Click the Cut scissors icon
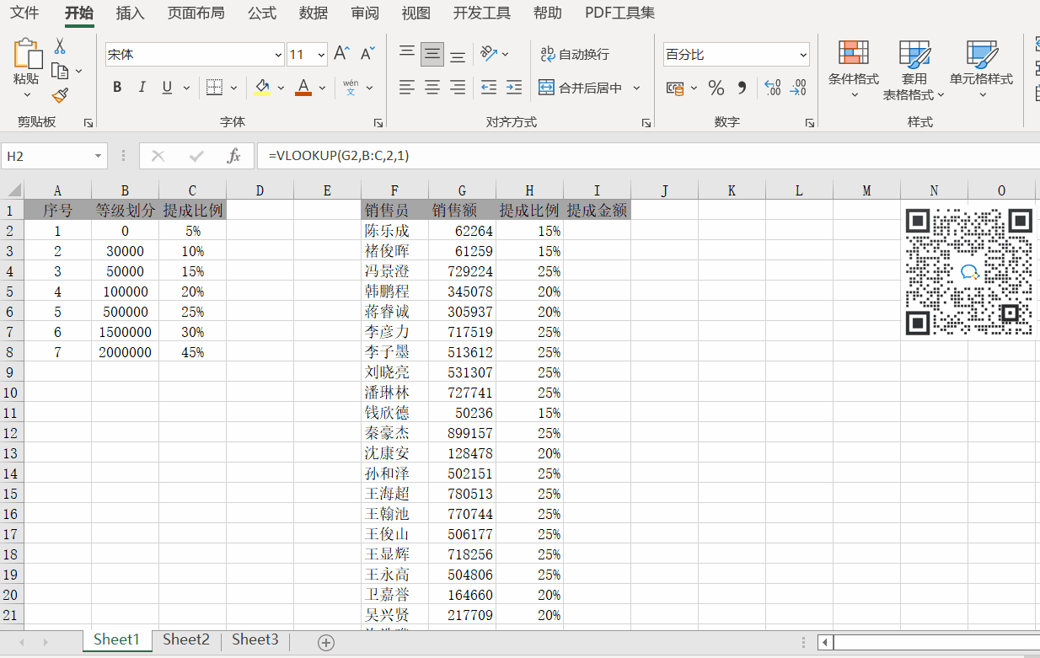 click(x=60, y=46)
